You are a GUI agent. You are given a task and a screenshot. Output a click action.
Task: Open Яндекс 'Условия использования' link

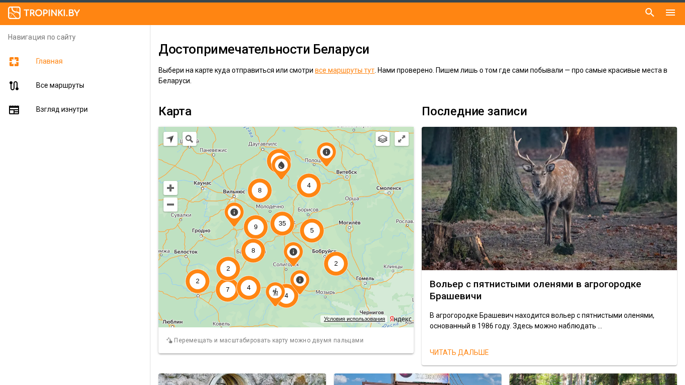(354, 319)
